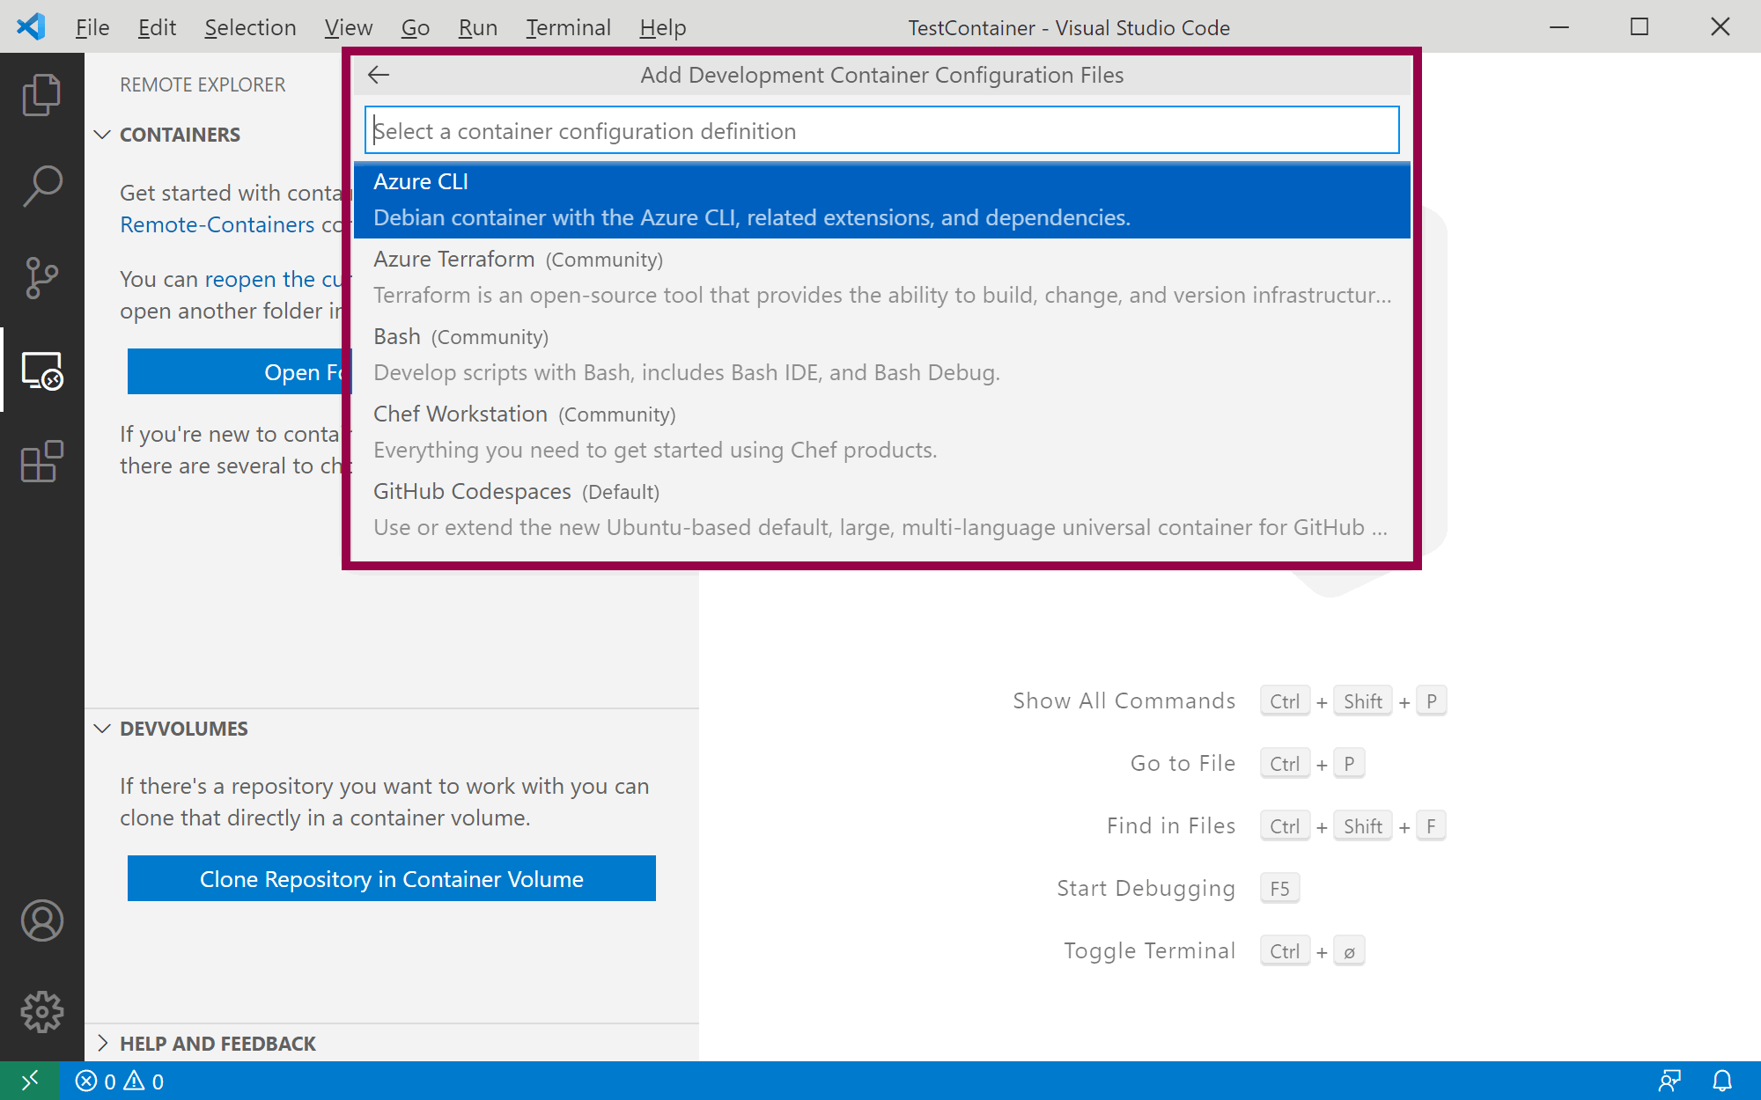Viewport: 1761px width, 1100px height.
Task: Choose the Bash community definition
Action: (x=880, y=354)
